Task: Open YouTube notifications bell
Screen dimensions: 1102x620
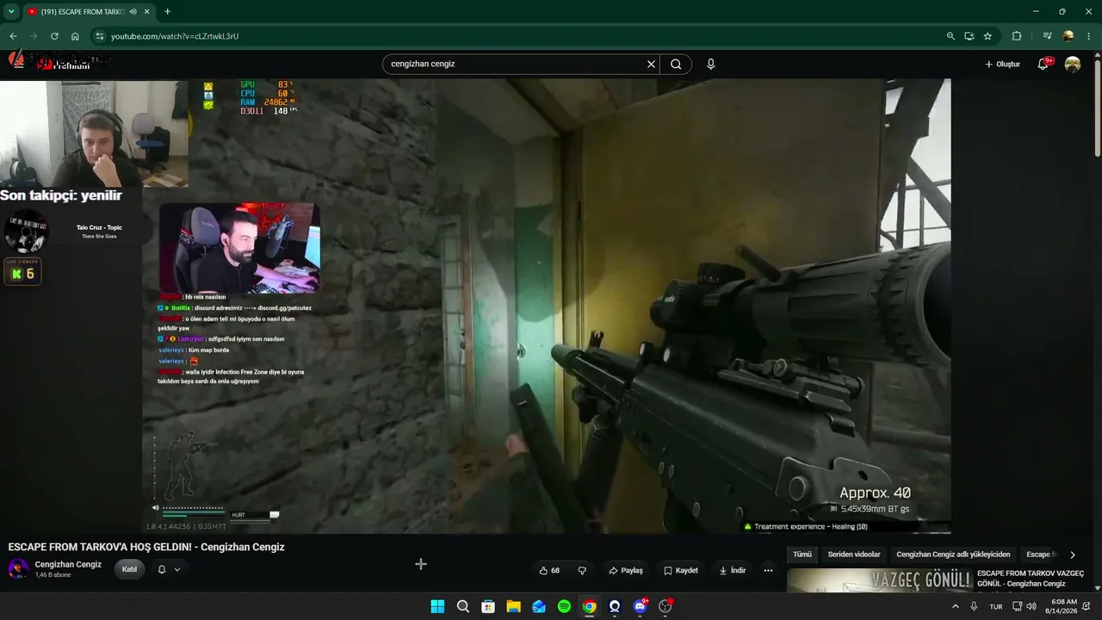Action: [x=1043, y=65]
